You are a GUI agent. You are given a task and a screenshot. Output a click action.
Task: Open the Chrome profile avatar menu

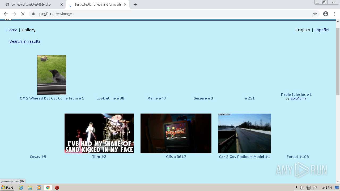pos(326,14)
